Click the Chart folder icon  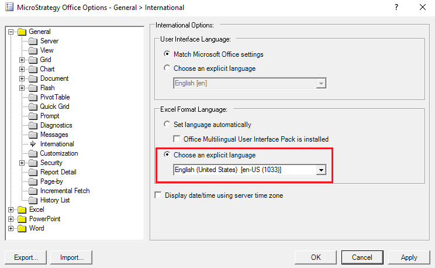tap(33, 70)
